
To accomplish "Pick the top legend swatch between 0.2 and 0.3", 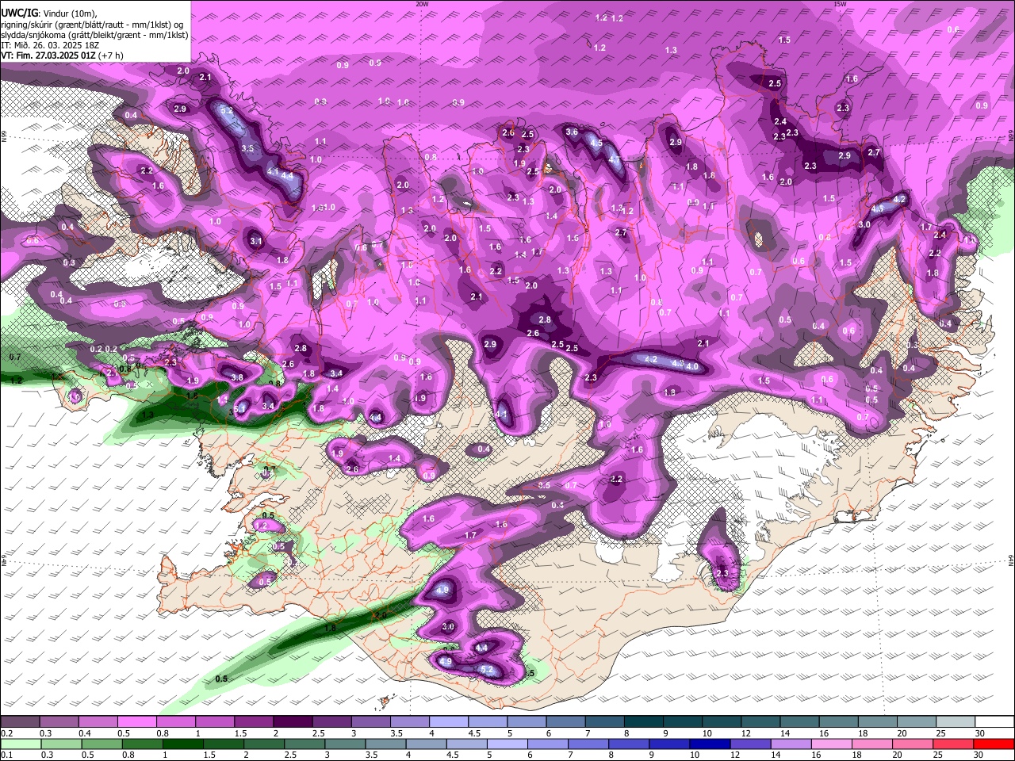I will [x=20, y=721].
